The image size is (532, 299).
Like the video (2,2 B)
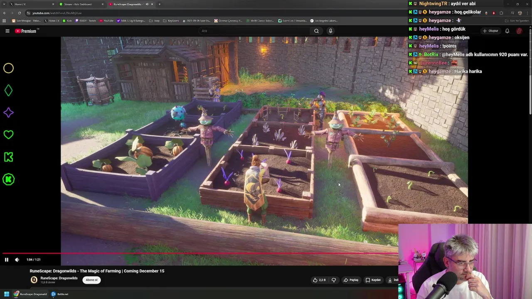click(319, 280)
